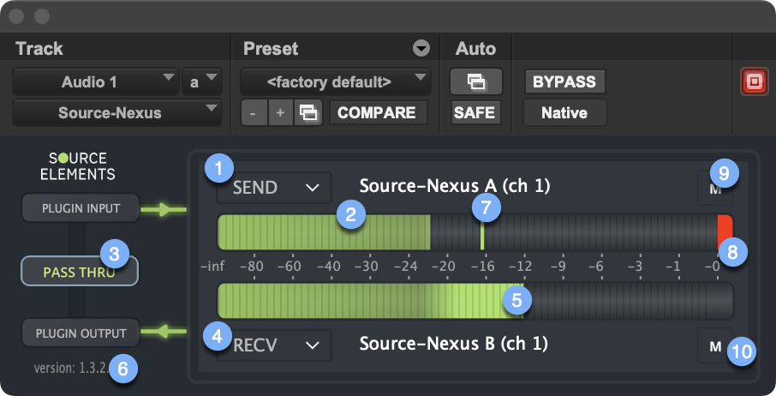
Task: Open the factory default preset dropdown
Action: tap(335, 82)
